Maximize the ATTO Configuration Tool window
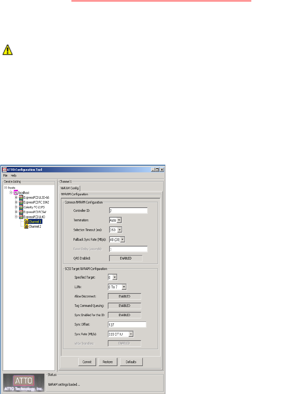The height and width of the screenshot is (394, 297). [157, 170]
